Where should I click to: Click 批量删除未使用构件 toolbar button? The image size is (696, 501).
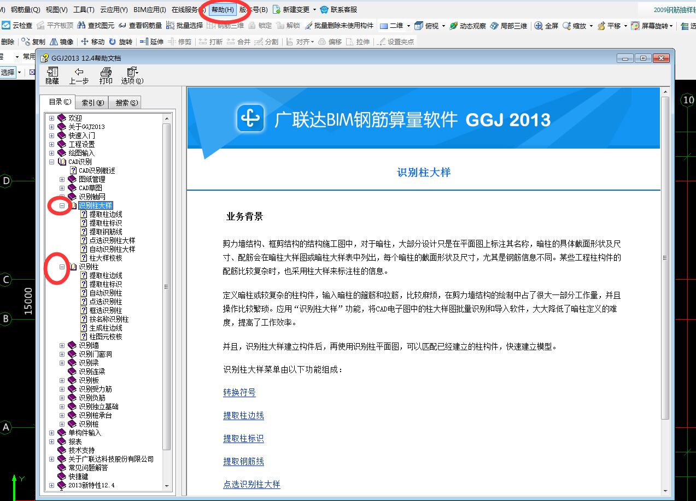[x=339, y=25]
